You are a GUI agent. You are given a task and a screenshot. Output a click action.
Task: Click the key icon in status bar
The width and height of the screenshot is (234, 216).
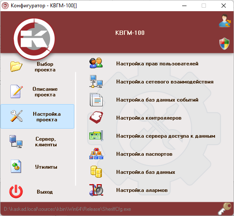pyautogui.click(x=225, y=209)
